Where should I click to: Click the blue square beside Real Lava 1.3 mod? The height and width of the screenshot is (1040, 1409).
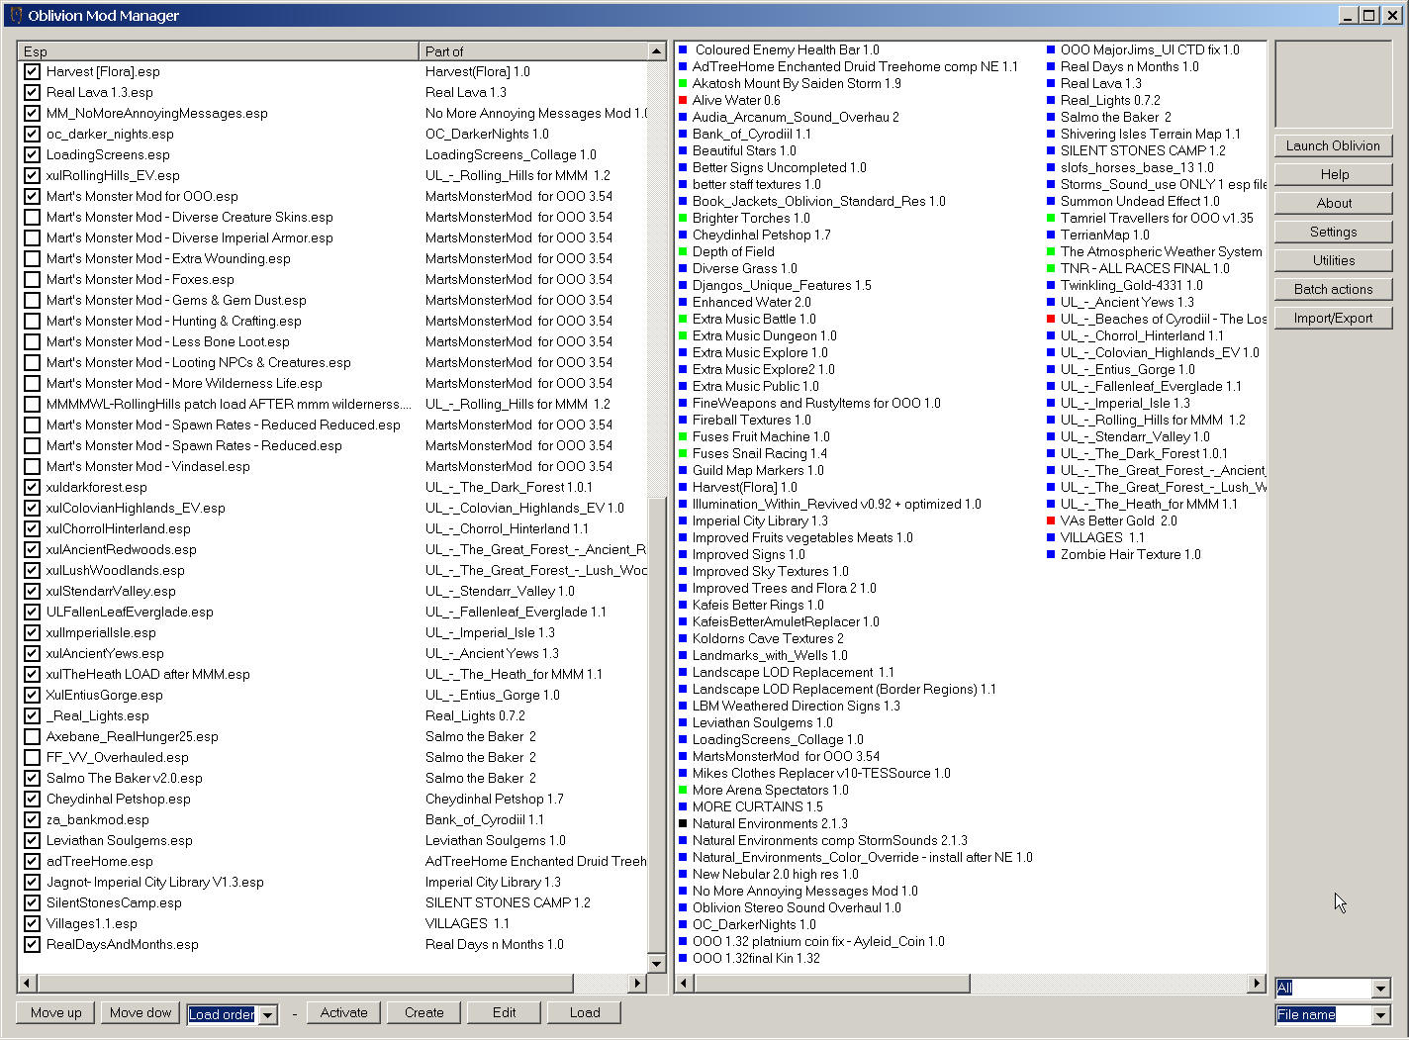1051,83
